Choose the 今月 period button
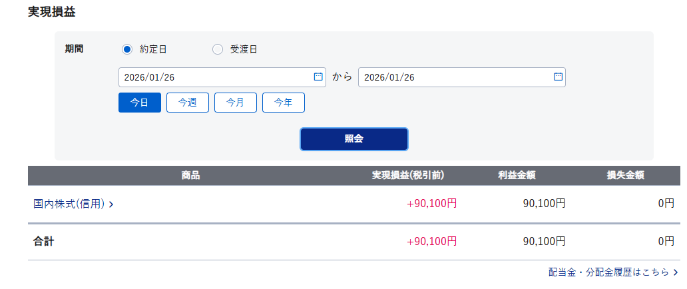 click(236, 103)
